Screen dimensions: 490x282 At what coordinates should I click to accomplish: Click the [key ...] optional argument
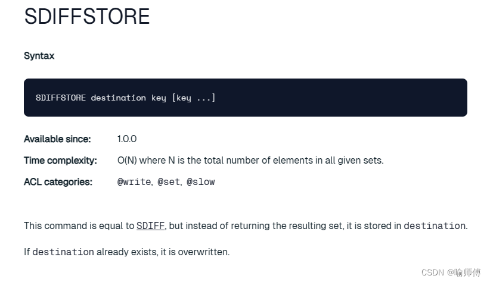(194, 98)
